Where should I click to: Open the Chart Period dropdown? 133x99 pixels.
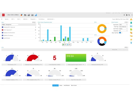123,29
